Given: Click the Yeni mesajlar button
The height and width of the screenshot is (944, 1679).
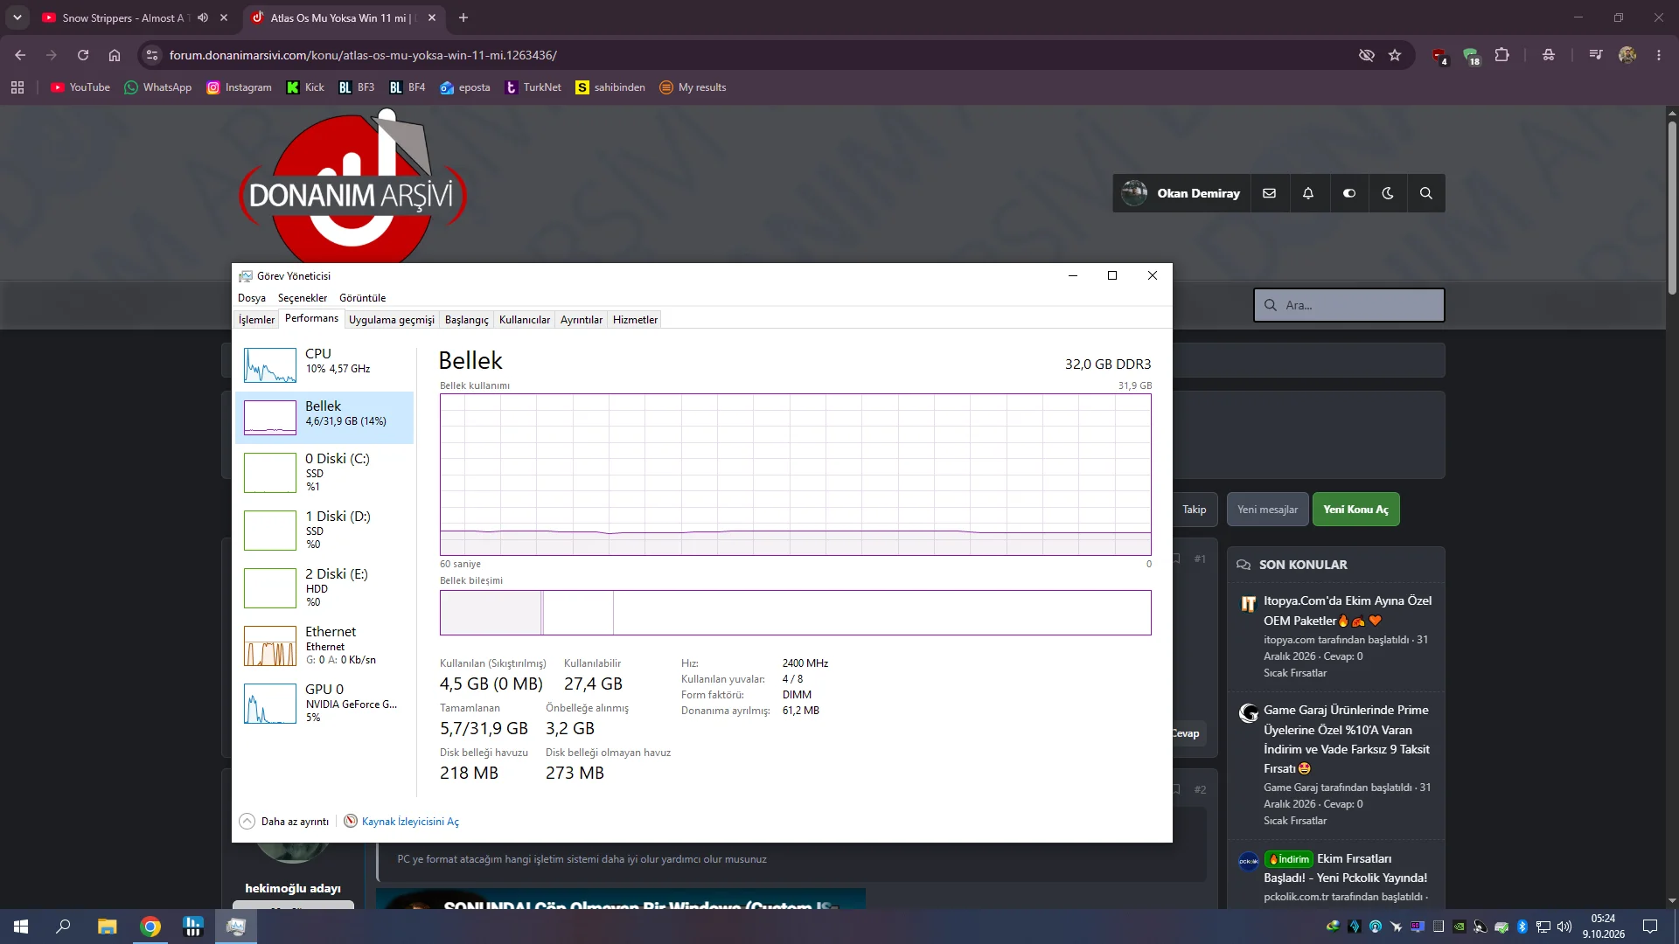Looking at the screenshot, I should tap(1267, 510).
